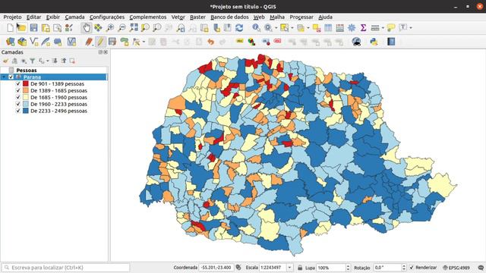486x273 pixels.
Task: Open an existing project folder icon
Action: (21, 28)
